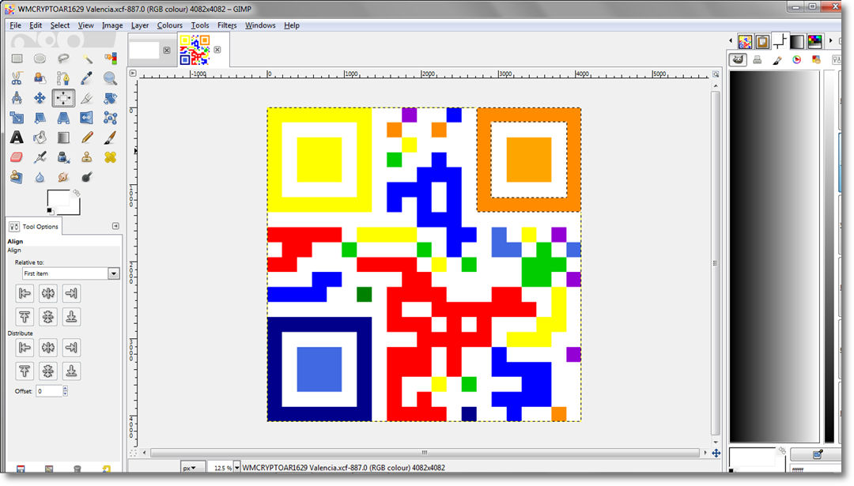Screen dimensions: 854x486
Task: Show next dock tabs with right arrow
Action: coord(830,41)
